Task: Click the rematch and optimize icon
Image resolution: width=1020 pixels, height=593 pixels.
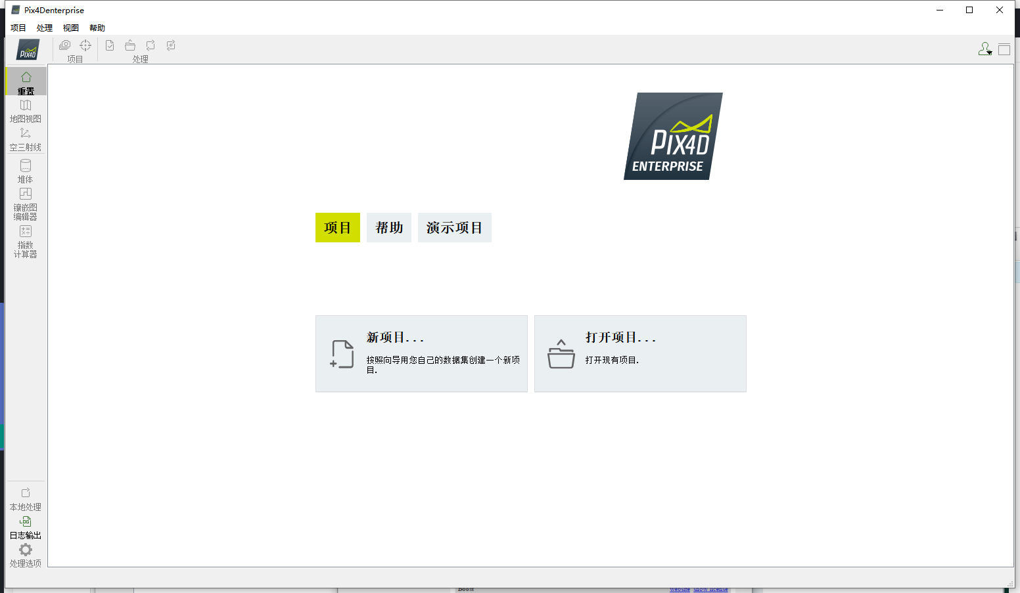Action: 171,45
